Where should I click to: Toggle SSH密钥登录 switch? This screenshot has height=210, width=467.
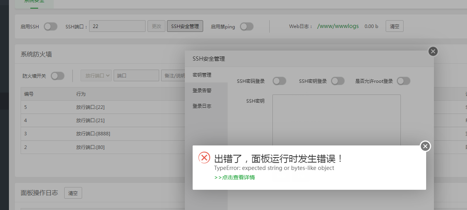[x=338, y=81]
